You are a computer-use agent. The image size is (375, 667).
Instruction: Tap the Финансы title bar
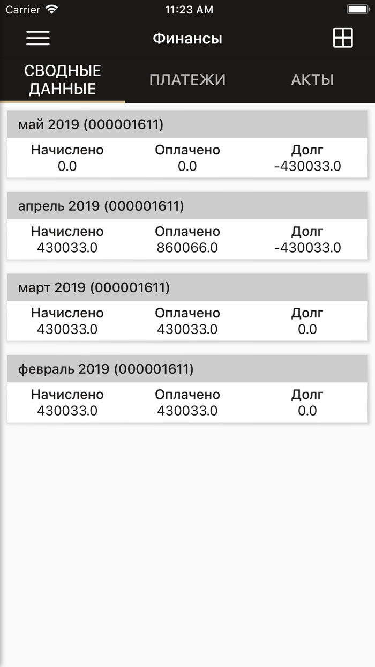[x=187, y=38]
